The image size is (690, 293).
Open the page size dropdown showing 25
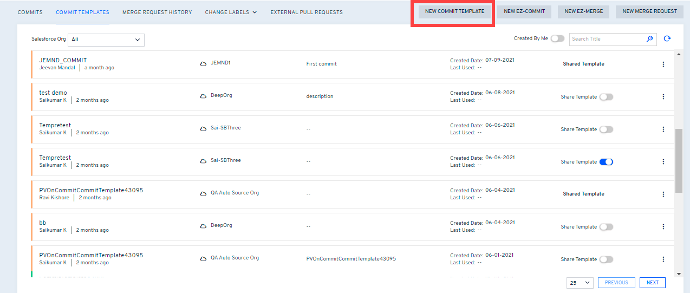pos(580,283)
